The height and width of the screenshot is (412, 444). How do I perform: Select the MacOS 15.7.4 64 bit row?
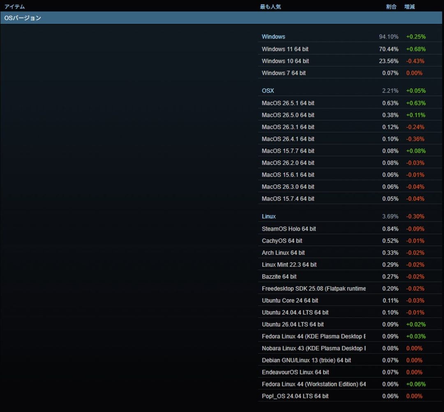350,199
